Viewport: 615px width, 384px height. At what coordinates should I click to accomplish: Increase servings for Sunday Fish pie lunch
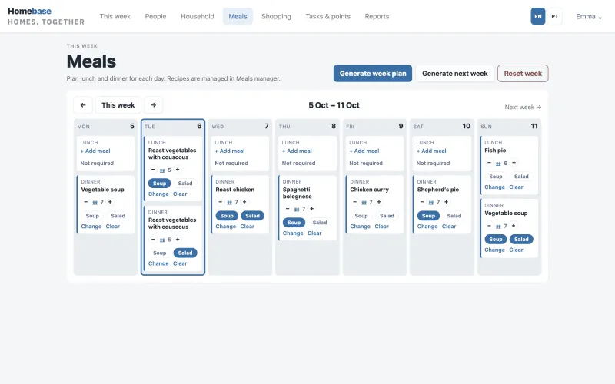(x=514, y=163)
